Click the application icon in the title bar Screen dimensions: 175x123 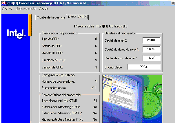3,3
